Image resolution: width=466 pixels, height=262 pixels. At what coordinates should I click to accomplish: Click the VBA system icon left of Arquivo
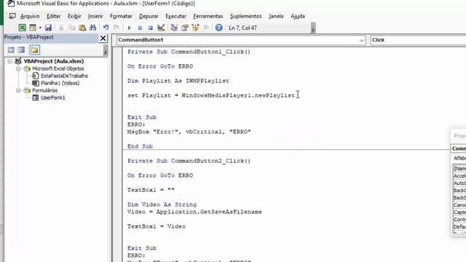[x=12, y=16]
